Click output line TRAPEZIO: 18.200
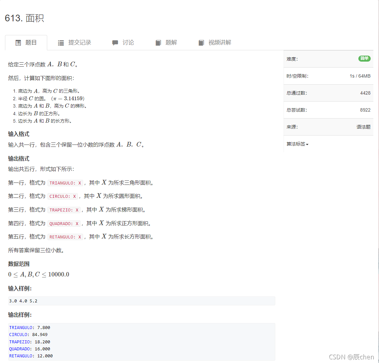Image resolution: width=379 pixels, height=363 pixels. pos(30,342)
